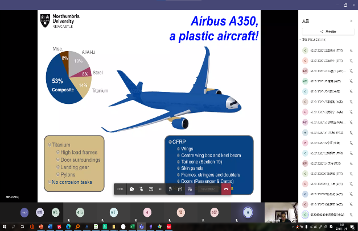358x231 pixels.
Task: Open the Windows Start menu
Action: point(4,226)
